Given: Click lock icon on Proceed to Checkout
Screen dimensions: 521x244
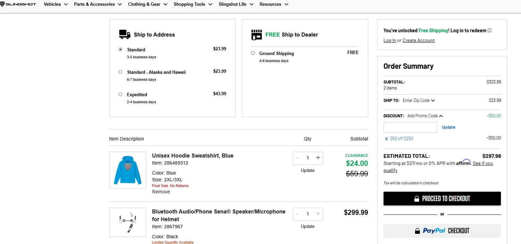Looking at the screenshot, I should coord(417,199).
